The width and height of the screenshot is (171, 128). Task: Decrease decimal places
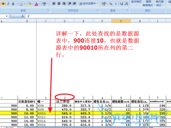point(126,4)
